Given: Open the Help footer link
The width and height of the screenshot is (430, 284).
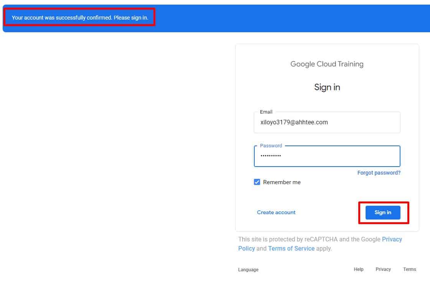Looking at the screenshot, I should pos(359,269).
